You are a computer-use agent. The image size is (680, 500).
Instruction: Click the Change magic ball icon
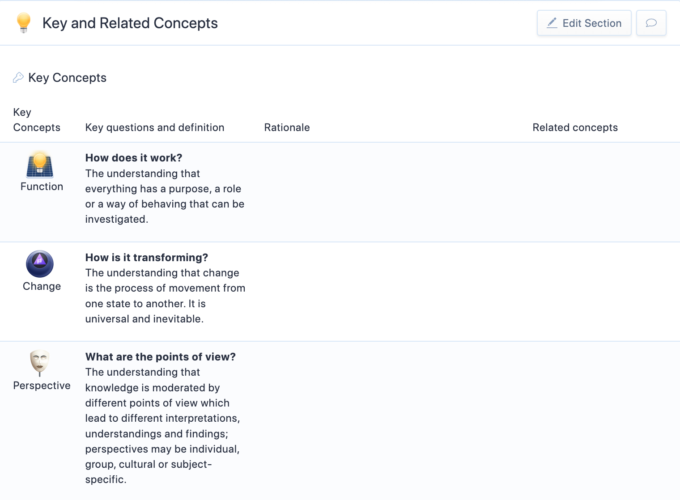(40, 264)
